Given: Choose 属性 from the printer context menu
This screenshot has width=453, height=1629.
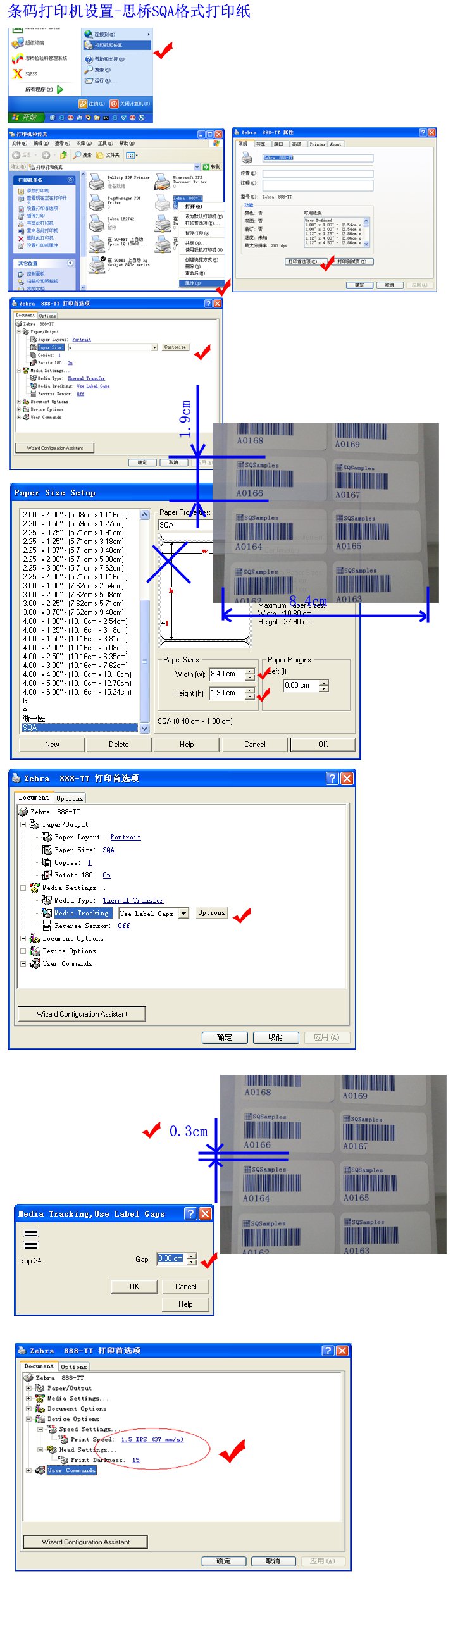Looking at the screenshot, I should click(193, 283).
